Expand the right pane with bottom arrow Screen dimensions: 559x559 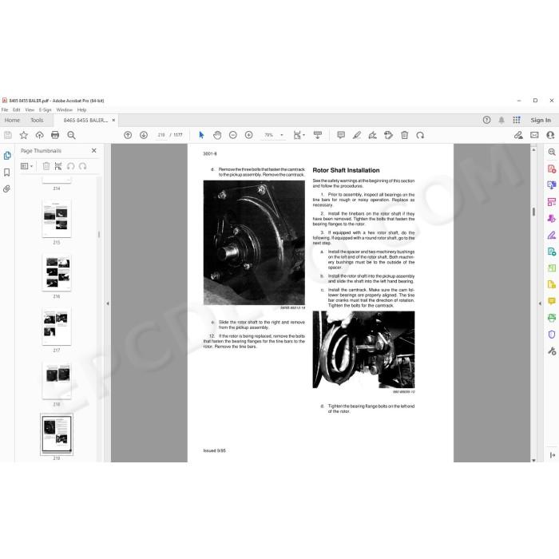[553, 455]
